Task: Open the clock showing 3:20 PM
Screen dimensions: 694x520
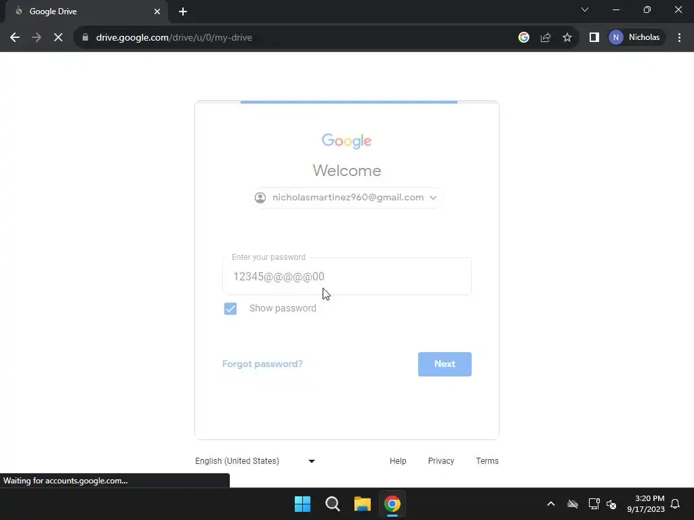Action: [646, 504]
